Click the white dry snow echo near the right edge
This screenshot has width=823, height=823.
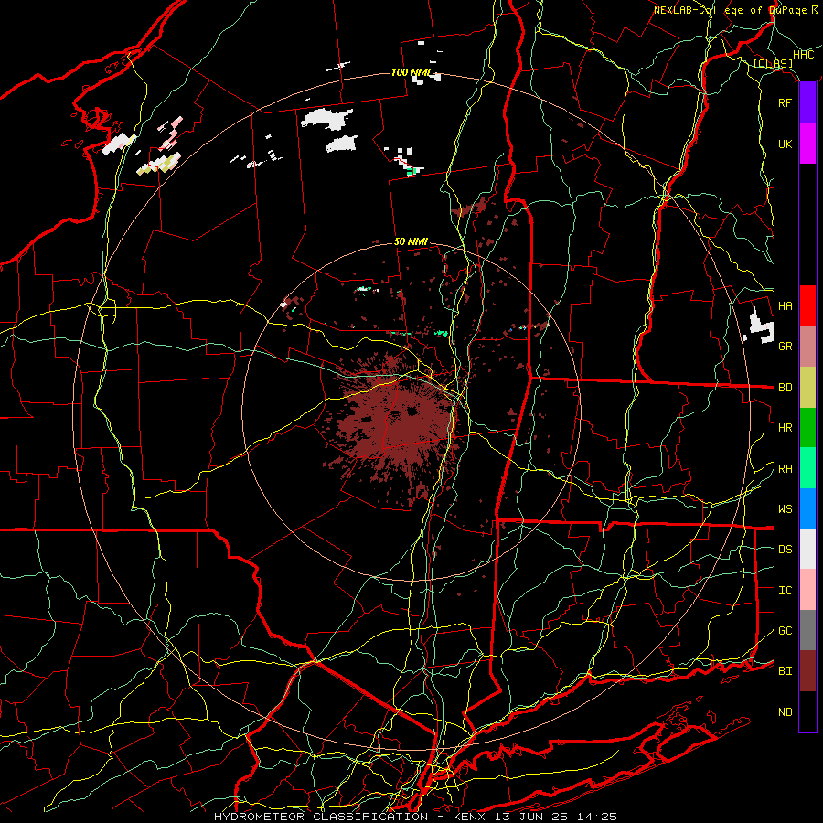pos(761,326)
